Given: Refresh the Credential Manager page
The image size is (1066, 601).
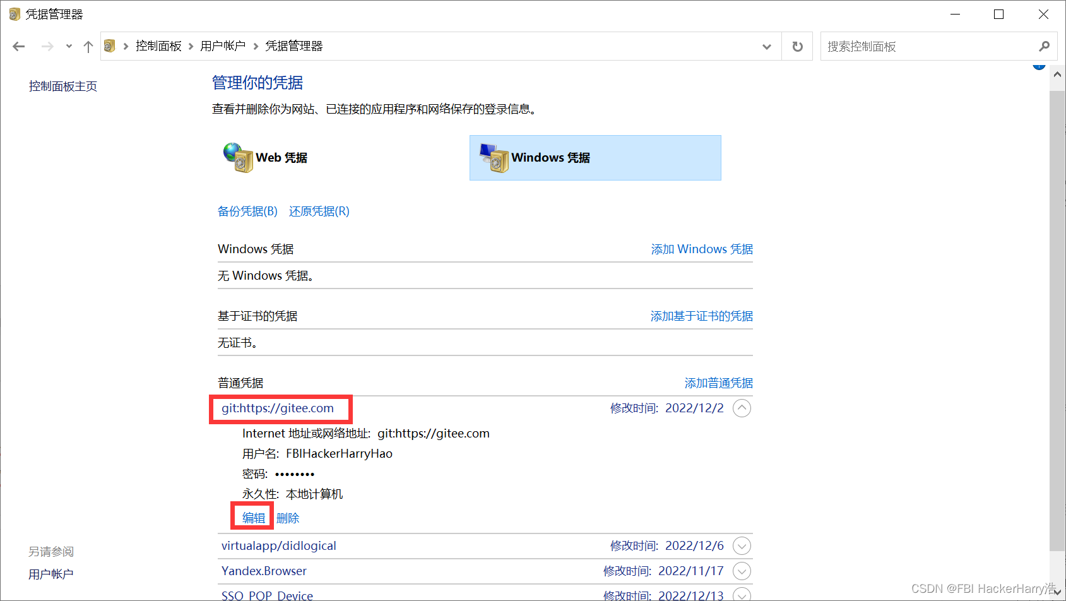Looking at the screenshot, I should (798, 46).
